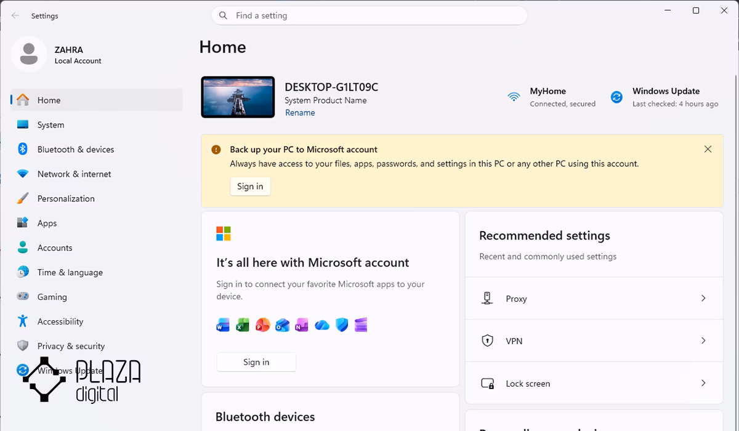Open Gaming settings page

tap(97, 297)
